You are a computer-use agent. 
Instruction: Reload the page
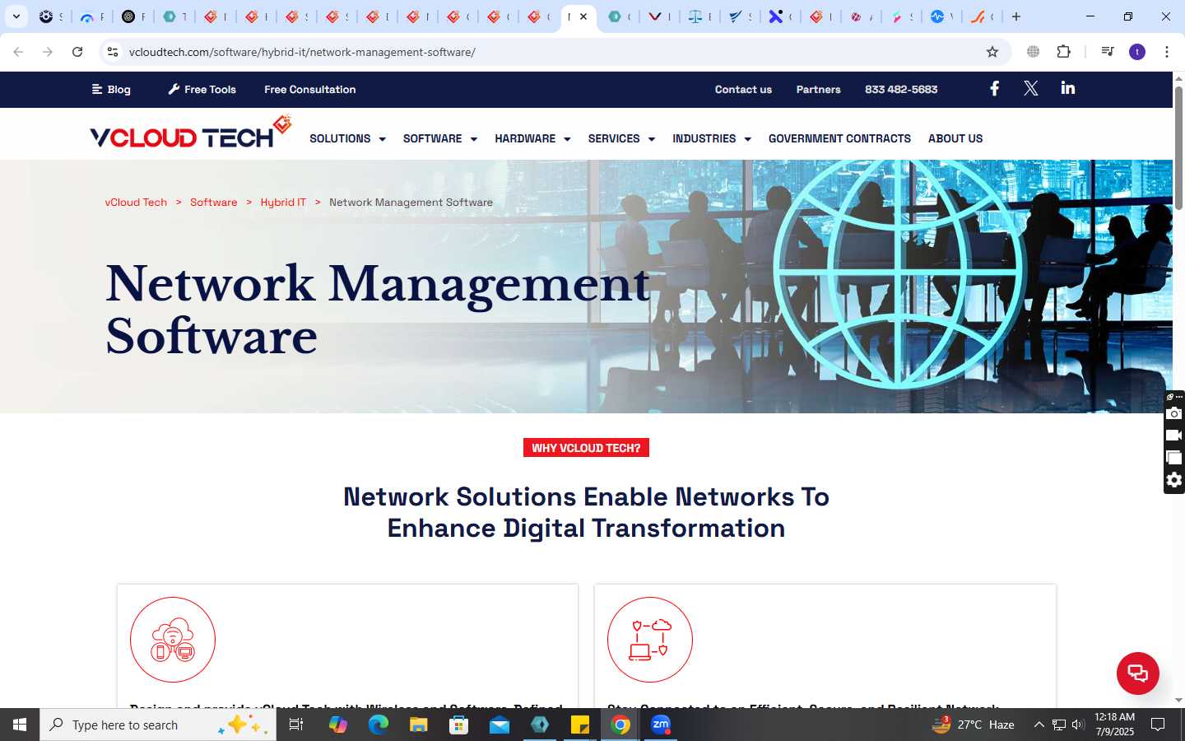pos(77,52)
